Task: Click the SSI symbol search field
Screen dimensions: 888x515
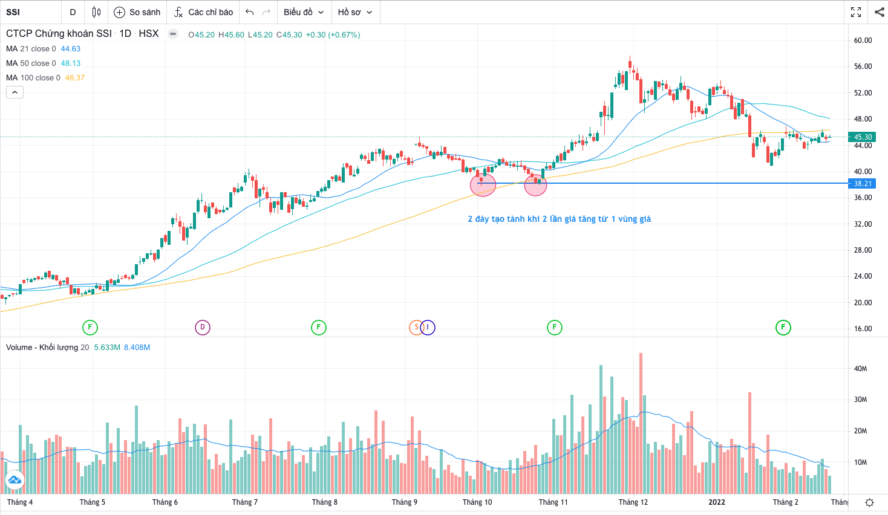Action: [x=30, y=12]
